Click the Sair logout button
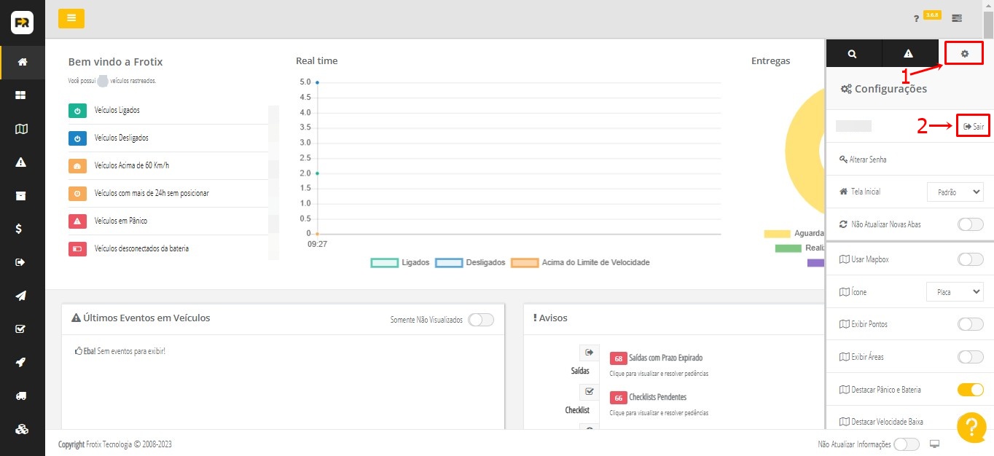 point(973,127)
